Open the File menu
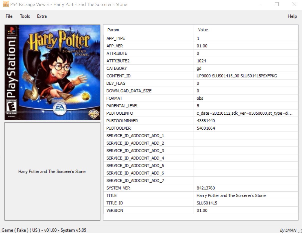This screenshot has width=302, height=233. click(x=9, y=16)
